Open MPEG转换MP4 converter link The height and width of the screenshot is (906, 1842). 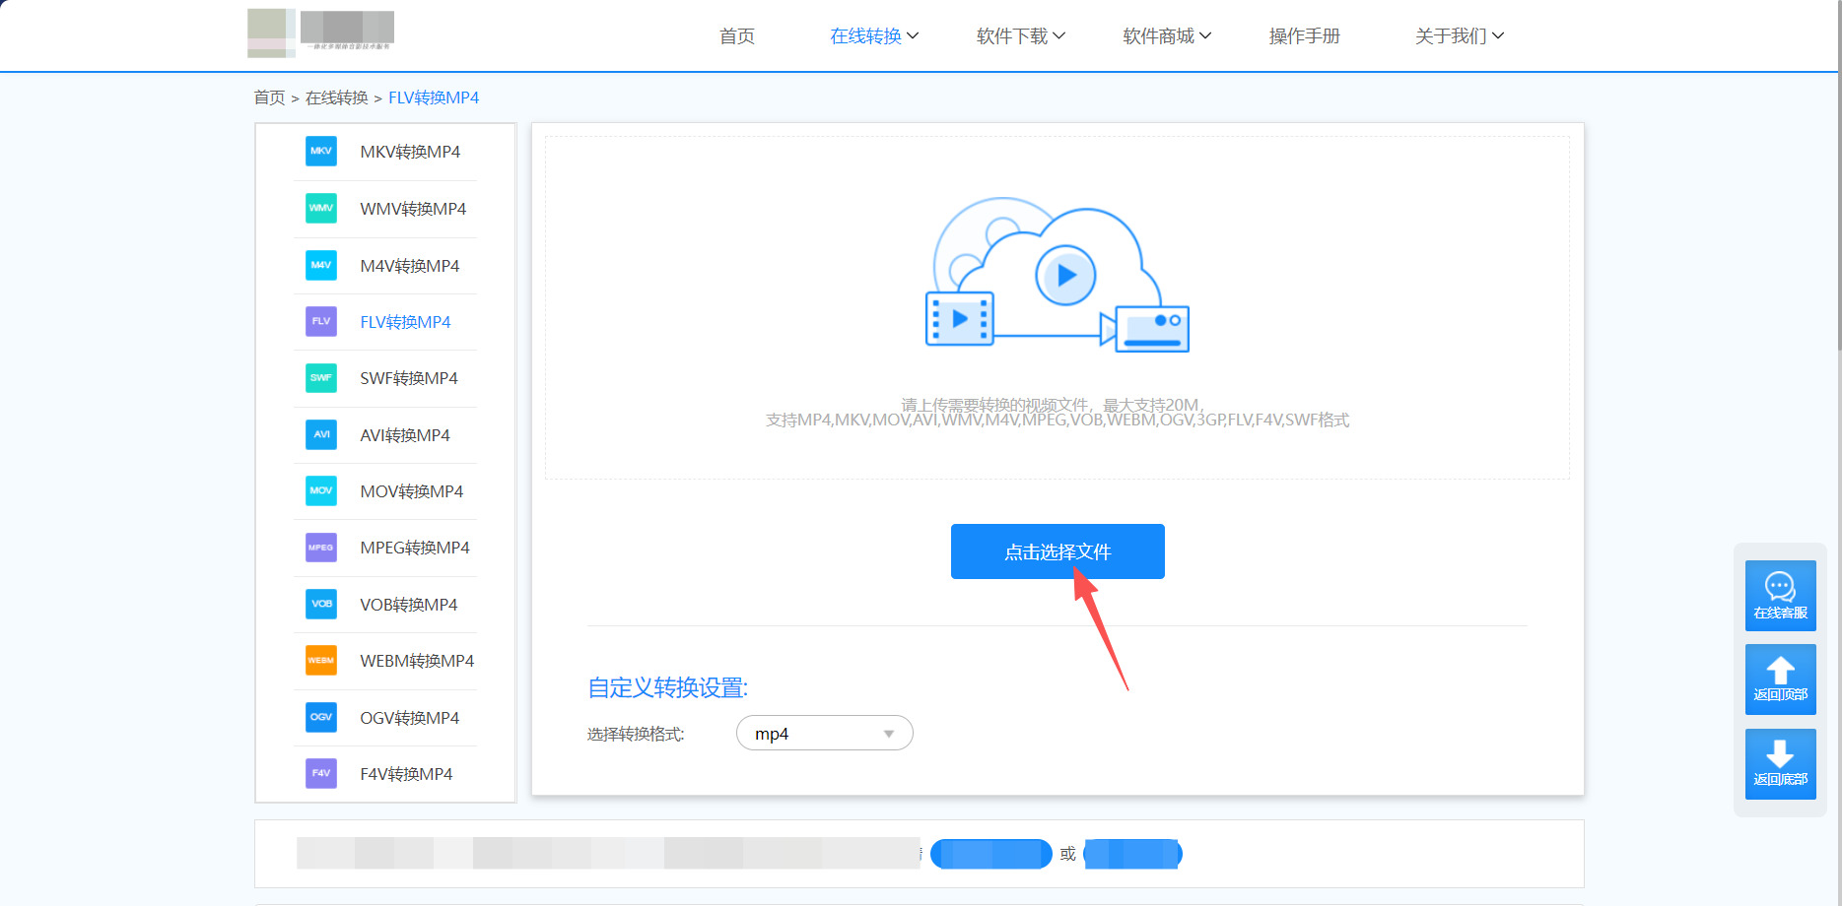pos(415,548)
